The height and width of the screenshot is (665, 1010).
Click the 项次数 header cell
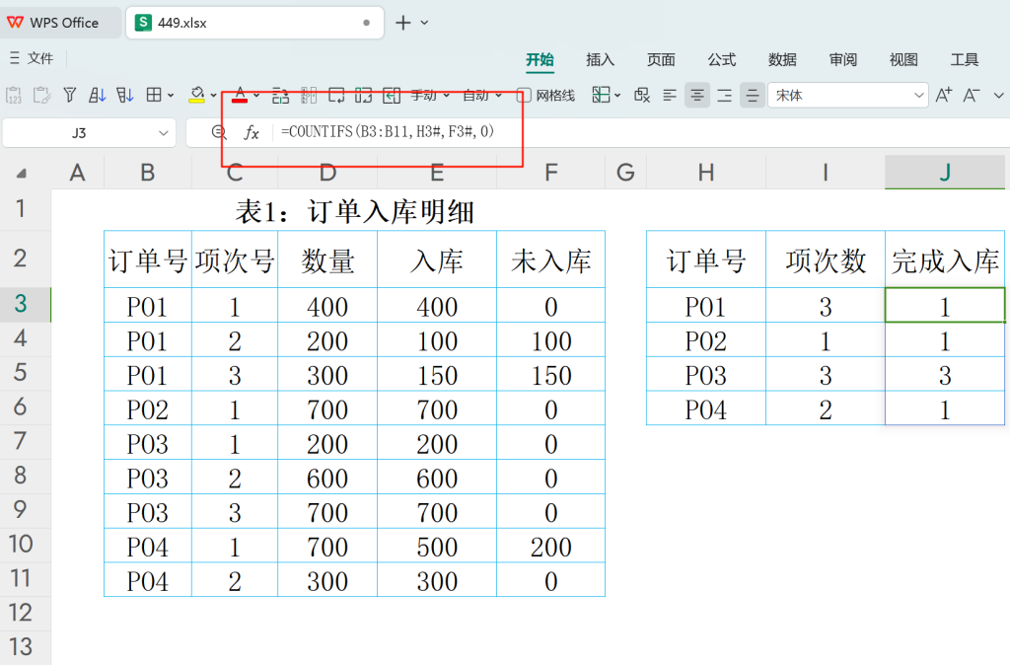click(826, 261)
